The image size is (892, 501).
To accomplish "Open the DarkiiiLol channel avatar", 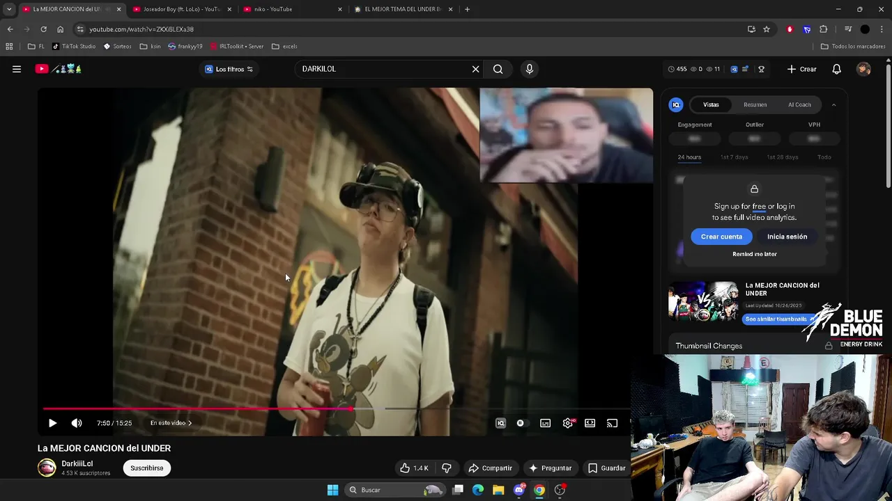I will tap(47, 468).
